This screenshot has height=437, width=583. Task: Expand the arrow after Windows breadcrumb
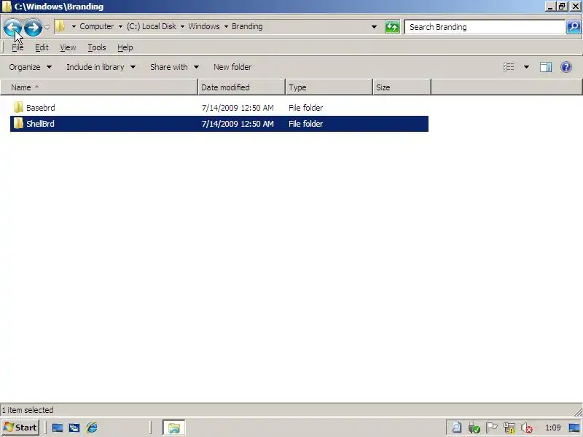[226, 27]
